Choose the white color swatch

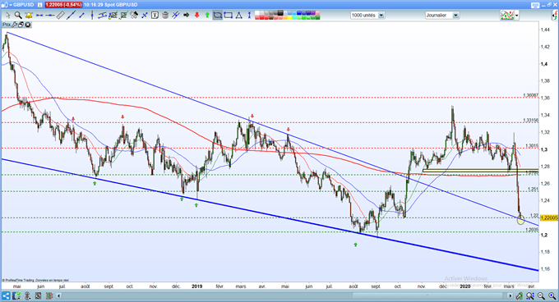point(257,13)
